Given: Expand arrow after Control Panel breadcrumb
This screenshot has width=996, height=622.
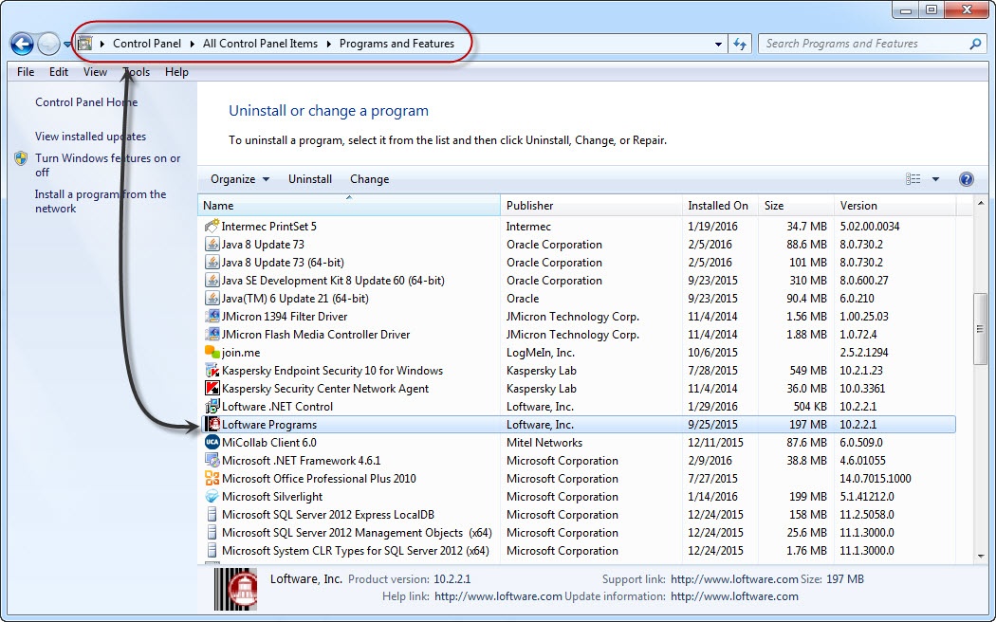Looking at the screenshot, I should click(193, 44).
